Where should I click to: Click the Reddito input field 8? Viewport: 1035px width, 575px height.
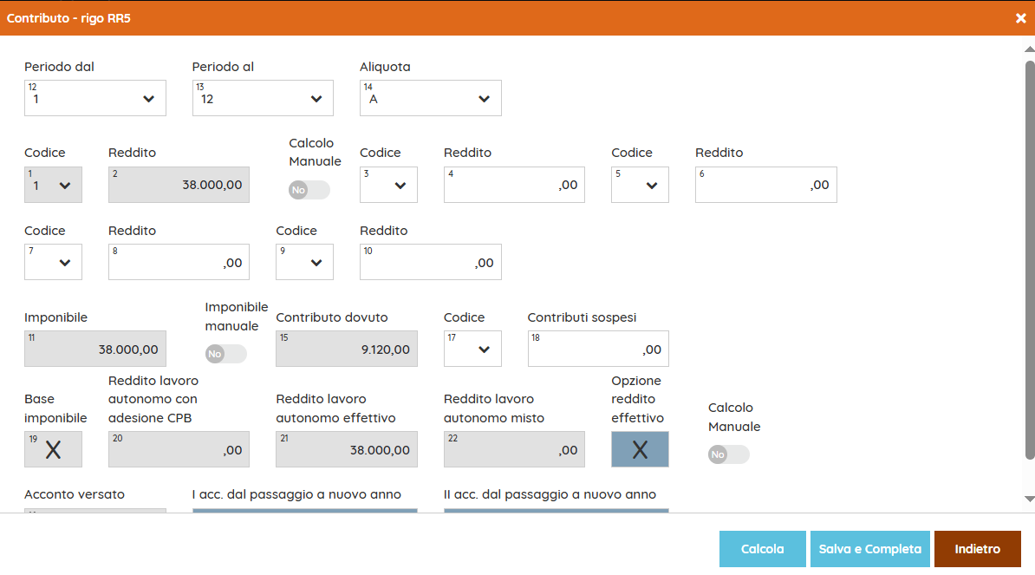179,262
